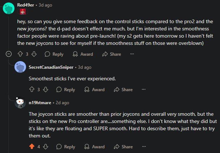220x153 pixels.
Task: Give award to SecretCanadianSniper's comment
Action: (x=94, y=90)
